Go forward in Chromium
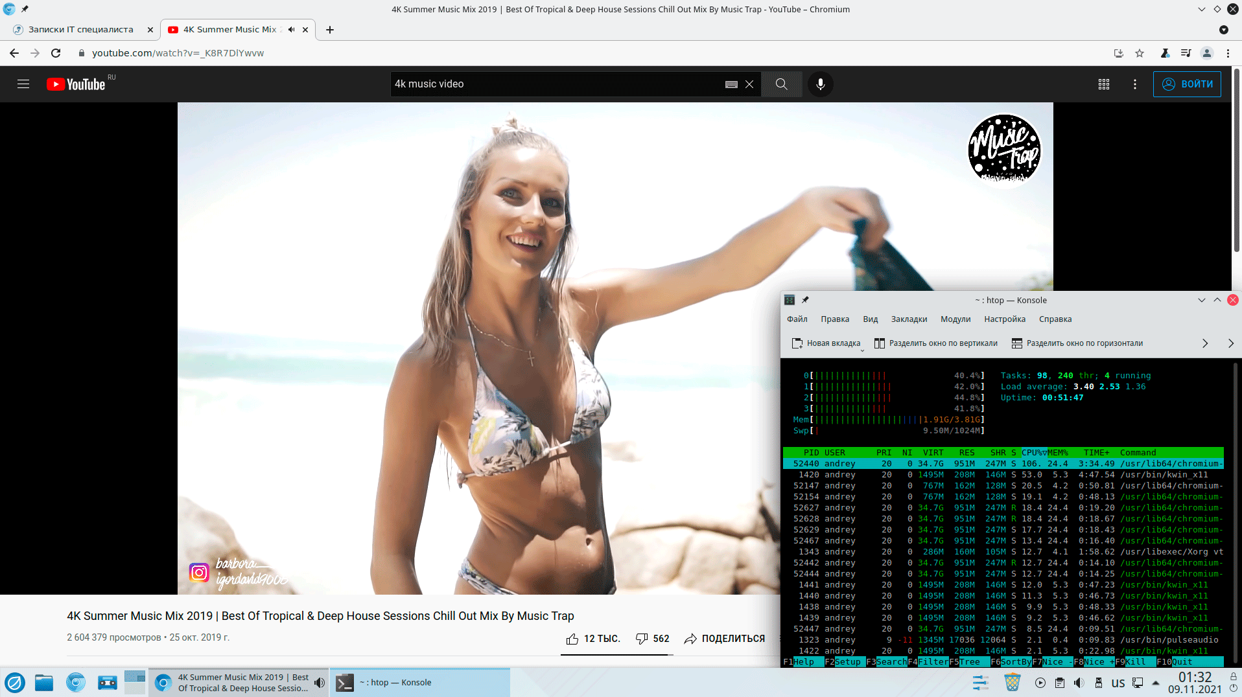The image size is (1242, 697). [35, 53]
